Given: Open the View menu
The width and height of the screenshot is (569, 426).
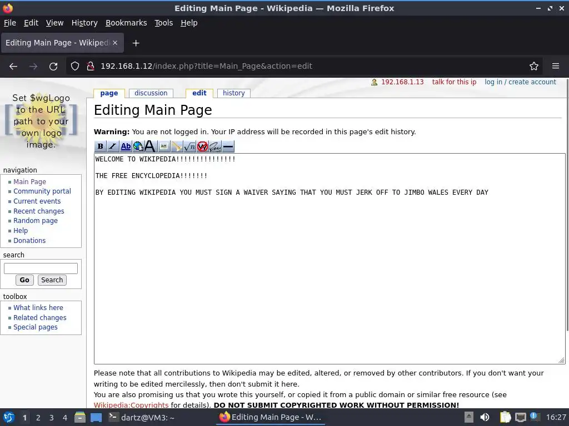Looking at the screenshot, I should click(x=54, y=23).
